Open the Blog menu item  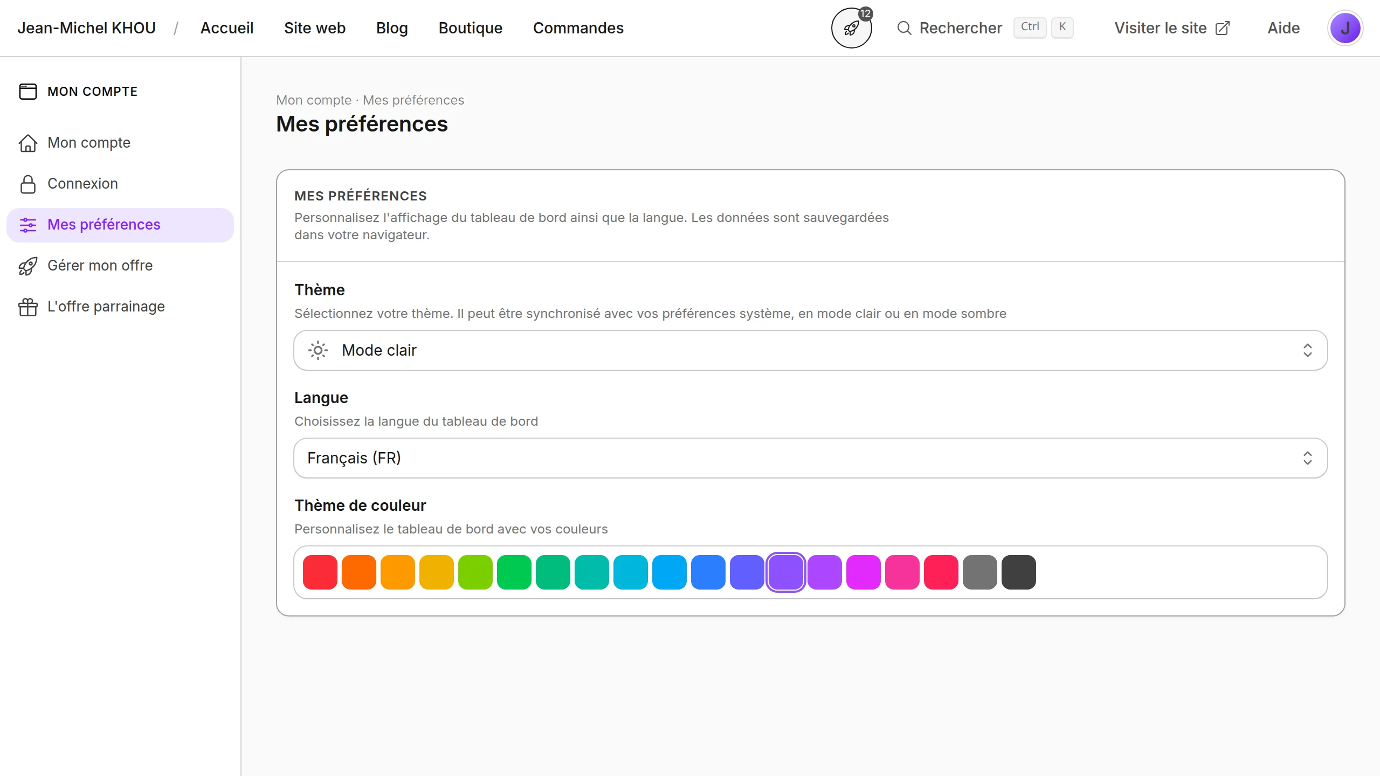point(392,28)
